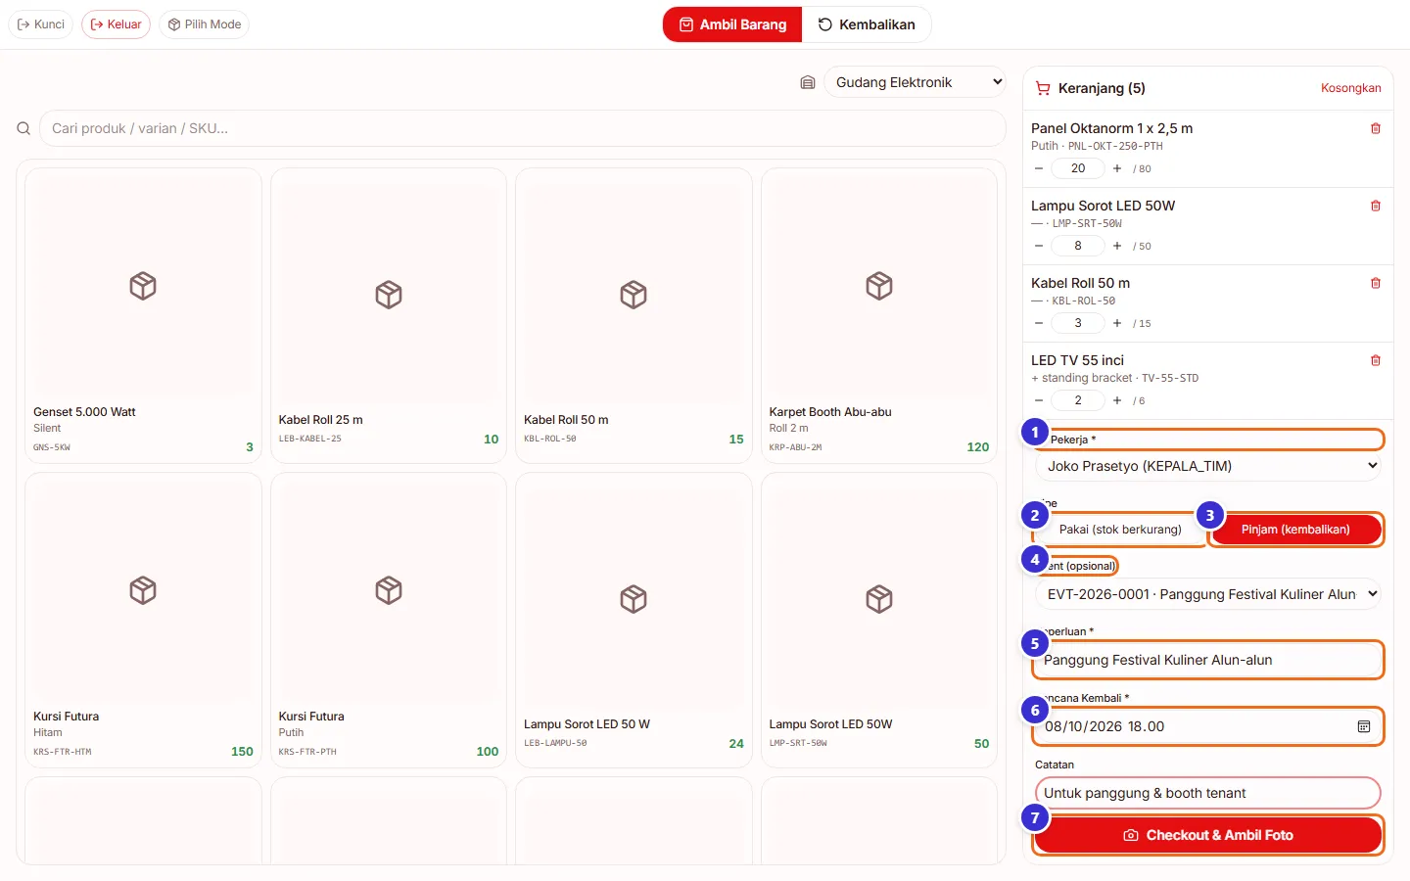
Task: Expand the event dropdown EVT-2026-0001
Action: pyautogui.click(x=1208, y=594)
